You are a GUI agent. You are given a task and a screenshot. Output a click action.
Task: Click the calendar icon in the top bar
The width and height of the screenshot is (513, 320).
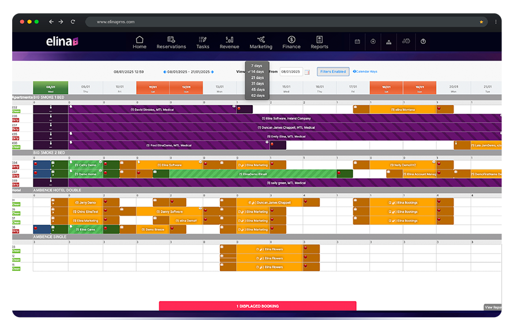point(357,42)
